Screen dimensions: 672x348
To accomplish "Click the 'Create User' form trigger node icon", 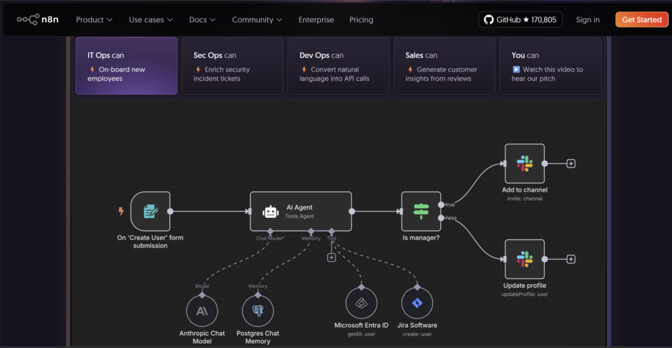I will tap(150, 211).
